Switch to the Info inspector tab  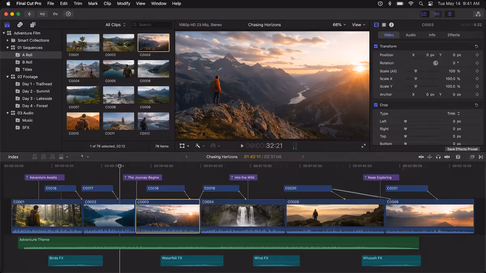click(432, 35)
